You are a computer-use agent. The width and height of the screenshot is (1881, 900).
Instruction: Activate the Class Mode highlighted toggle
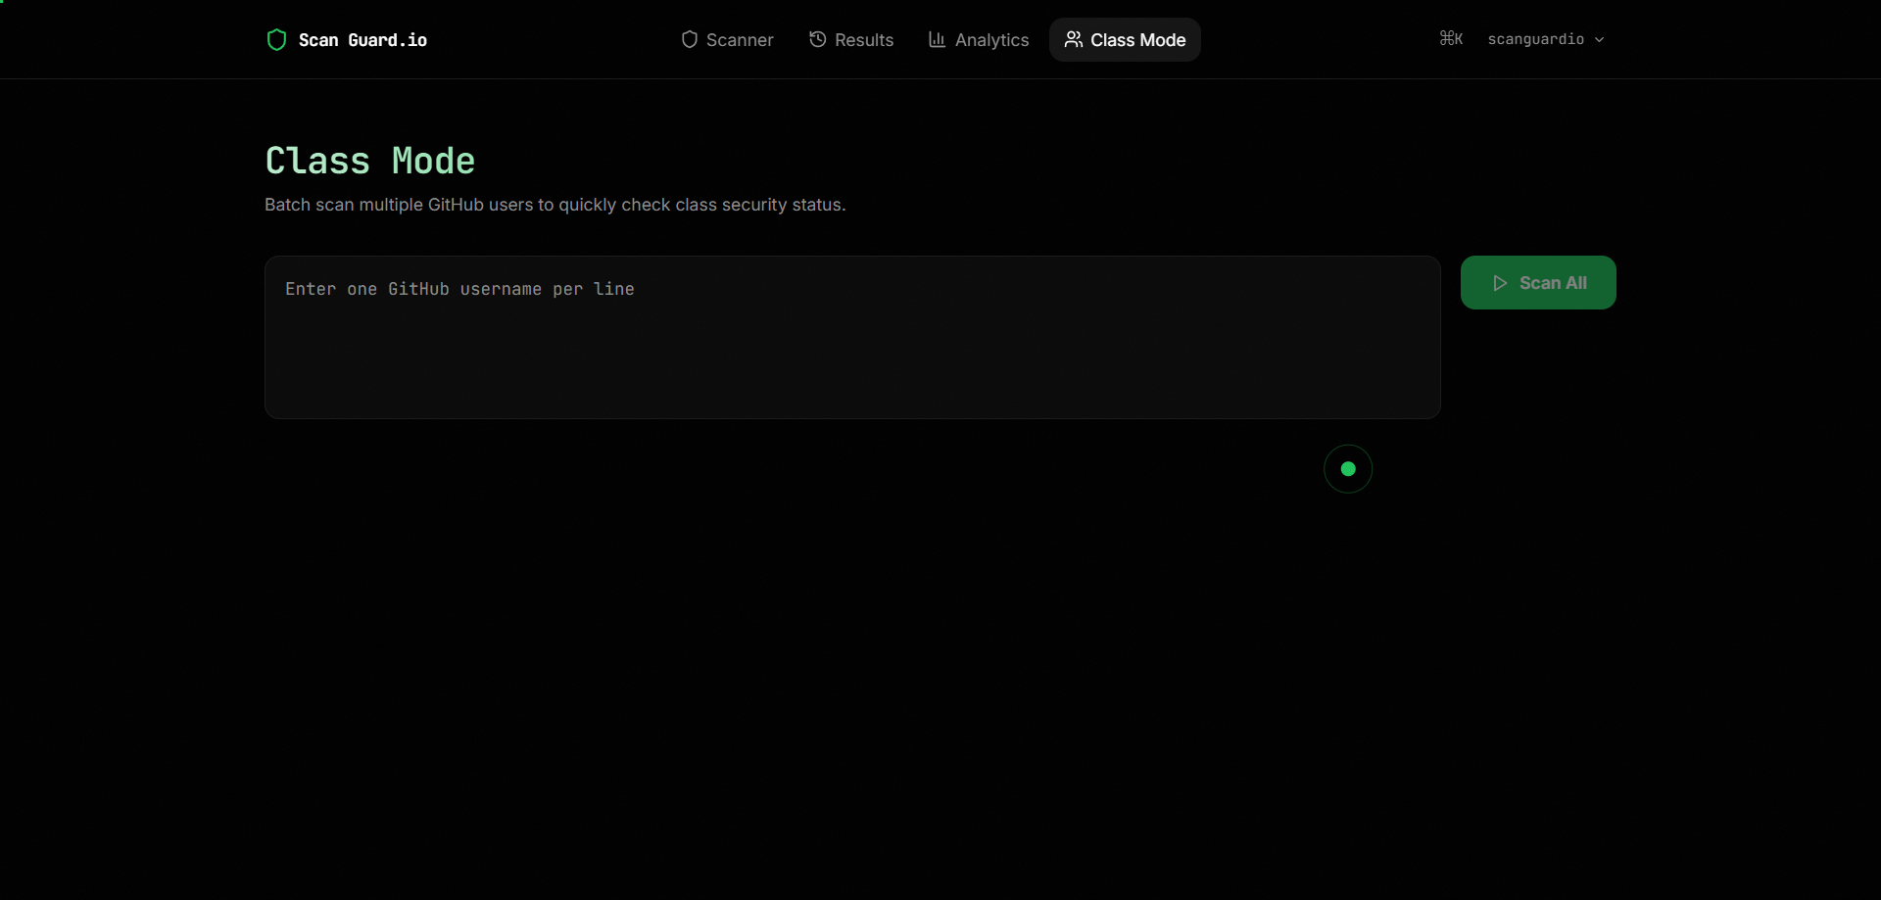coord(1124,40)
